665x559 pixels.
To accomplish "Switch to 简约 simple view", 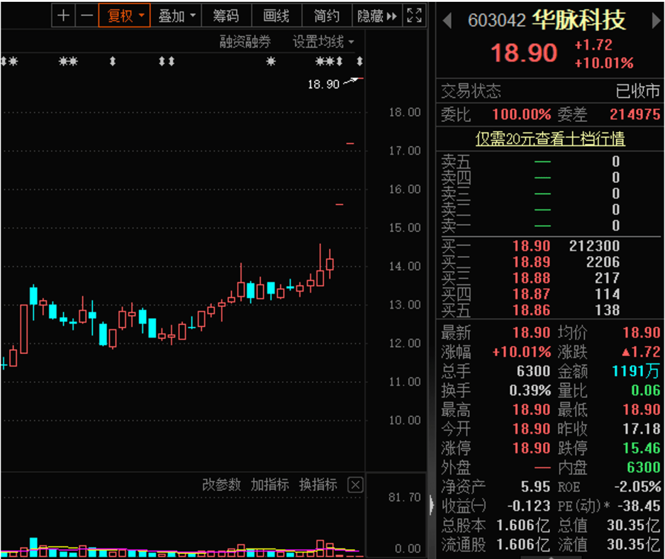I will coord(326,15).
